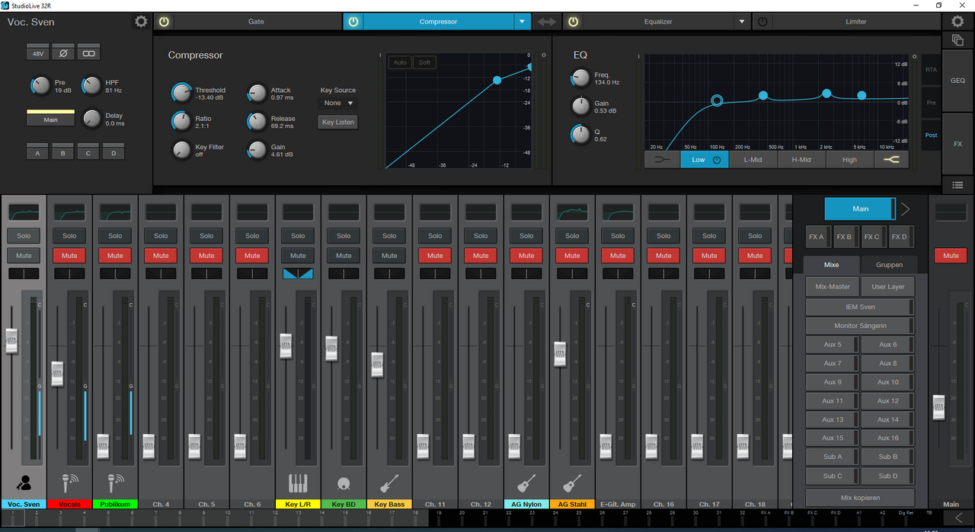975x532 pixels.
Task: Click the Publikum microphone icon
Action: pyautogui.click(x=115, y=483)
